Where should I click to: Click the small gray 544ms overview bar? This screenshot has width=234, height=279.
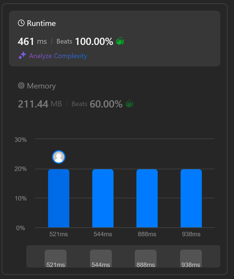pos(101,258)
